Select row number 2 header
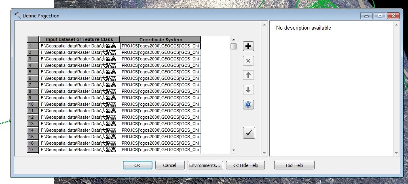Screen dimensions: 408x184 click(33, 52)
